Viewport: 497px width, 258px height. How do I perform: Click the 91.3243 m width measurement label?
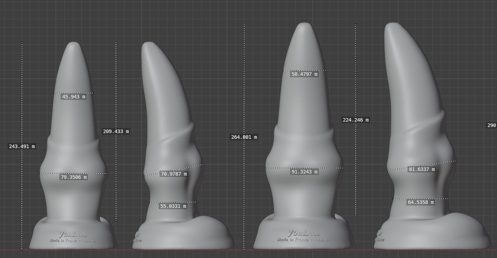304,172
